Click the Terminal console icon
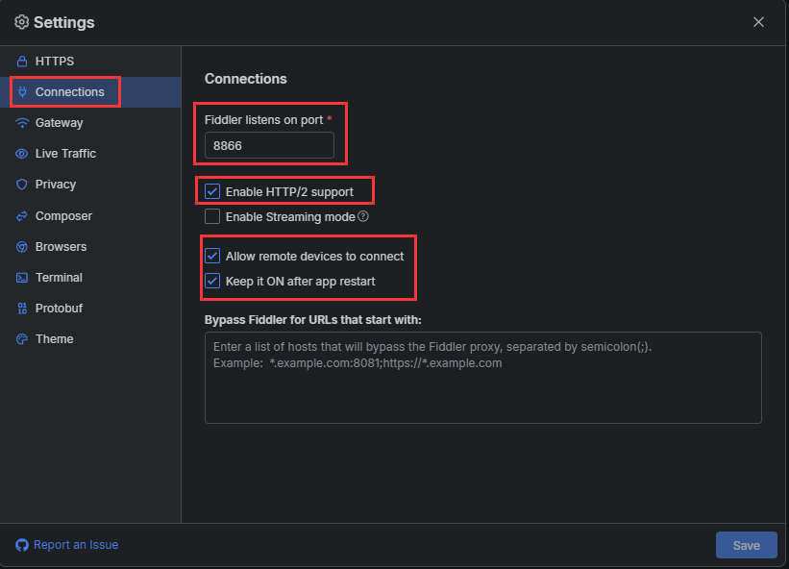This screenshot has width=789, height=569. tap(22, 278)
